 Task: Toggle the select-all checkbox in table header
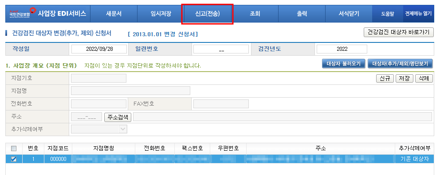pos(14,148)
